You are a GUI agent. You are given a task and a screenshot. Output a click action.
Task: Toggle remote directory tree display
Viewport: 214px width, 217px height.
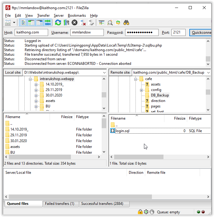tap(40, 23)
